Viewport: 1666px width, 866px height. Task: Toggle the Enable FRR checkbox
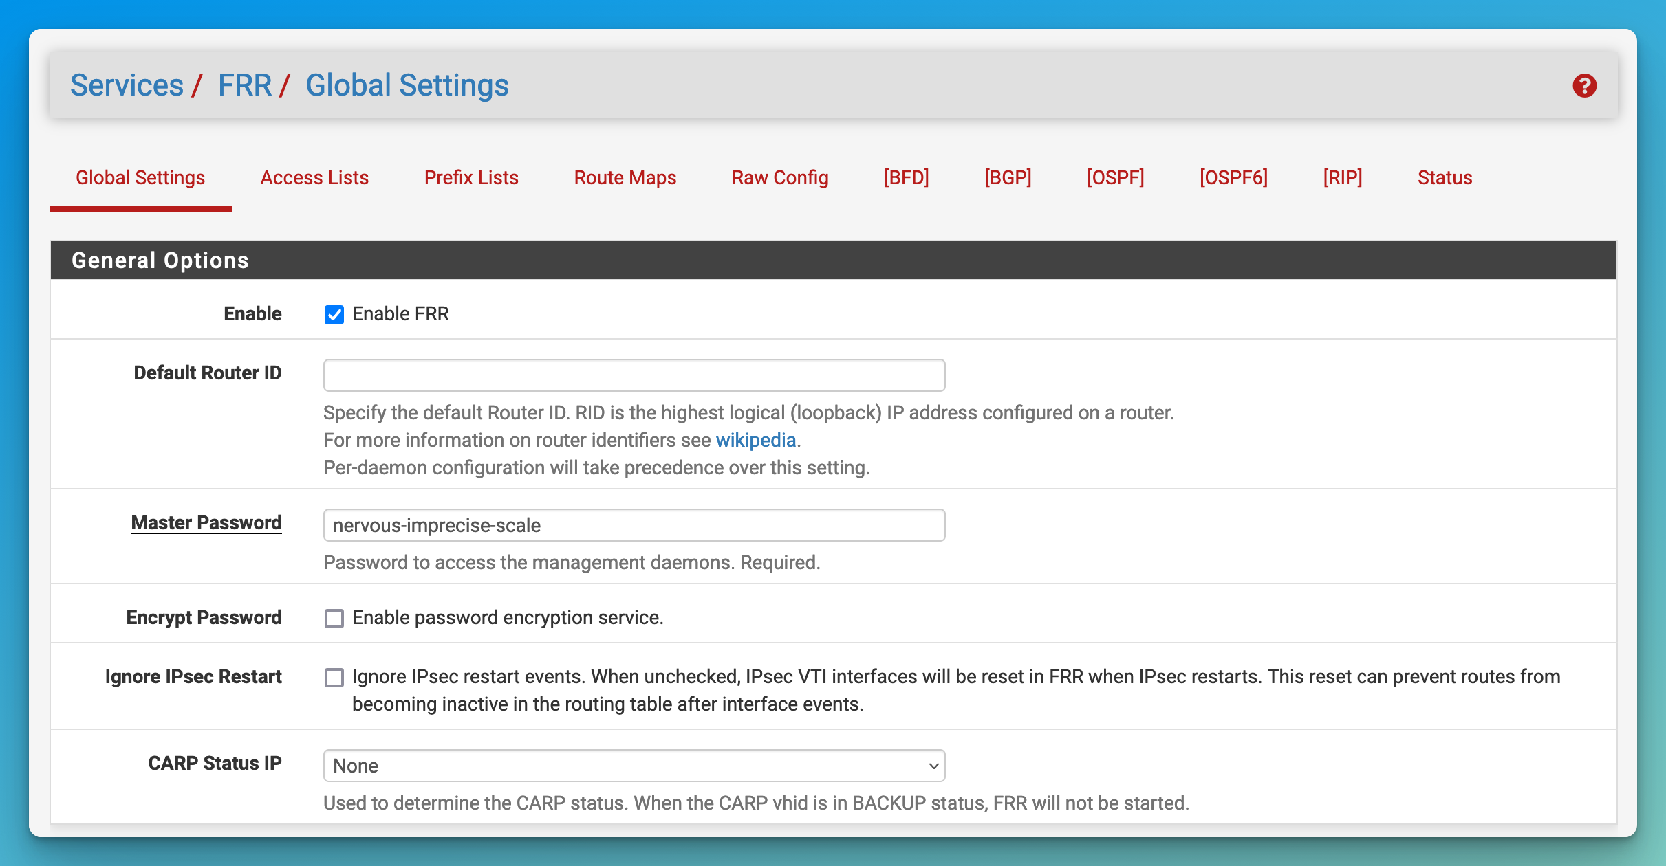tap(334, 315)
